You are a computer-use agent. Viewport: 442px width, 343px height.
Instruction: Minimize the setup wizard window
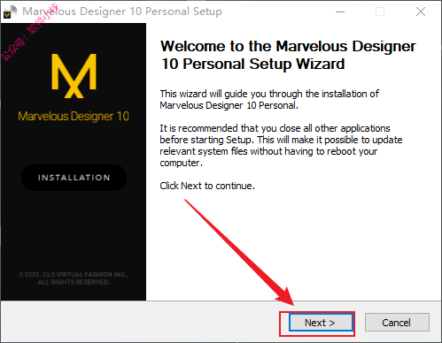tap(340, 11)
